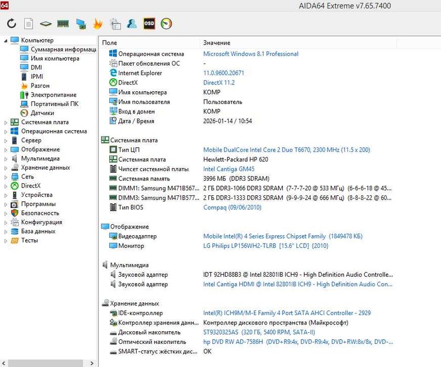The image size is (441, 367).
Task: Open the DirectX 11.2 link
Action: click(x=219, y=82)
